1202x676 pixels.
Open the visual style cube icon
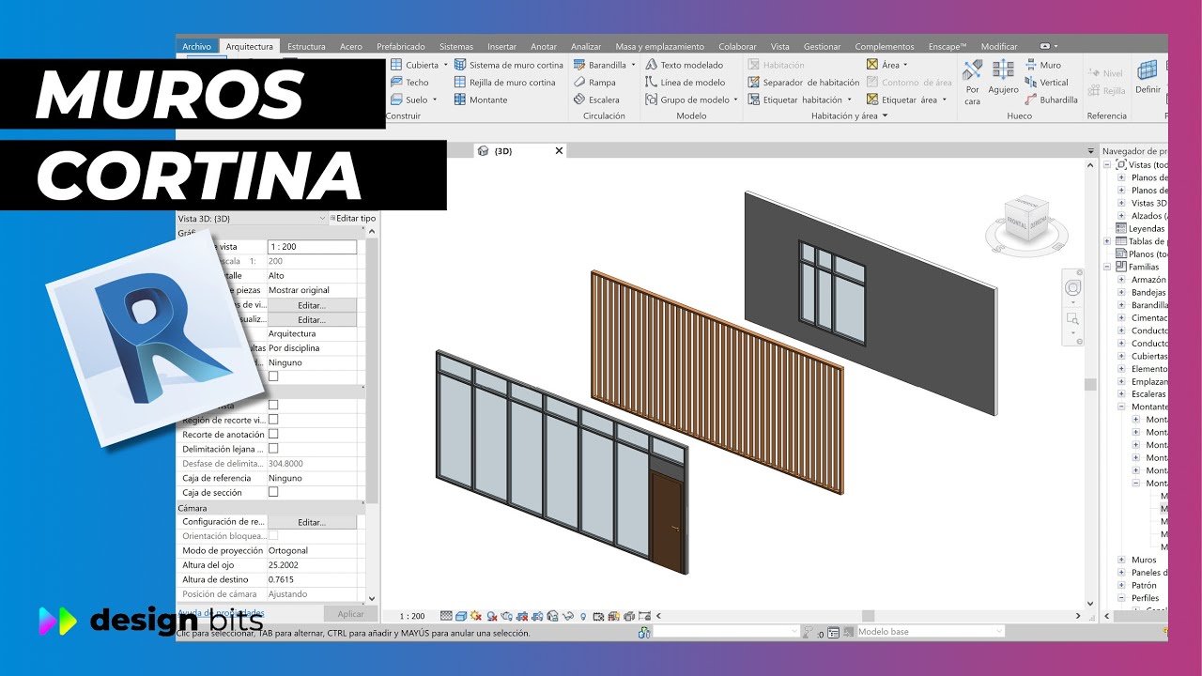(x=461, y=616)
